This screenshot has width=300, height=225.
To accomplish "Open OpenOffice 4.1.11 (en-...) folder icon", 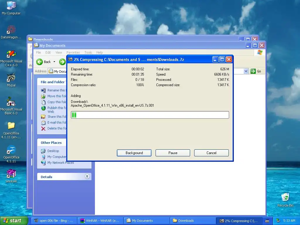I will (11, 130).
